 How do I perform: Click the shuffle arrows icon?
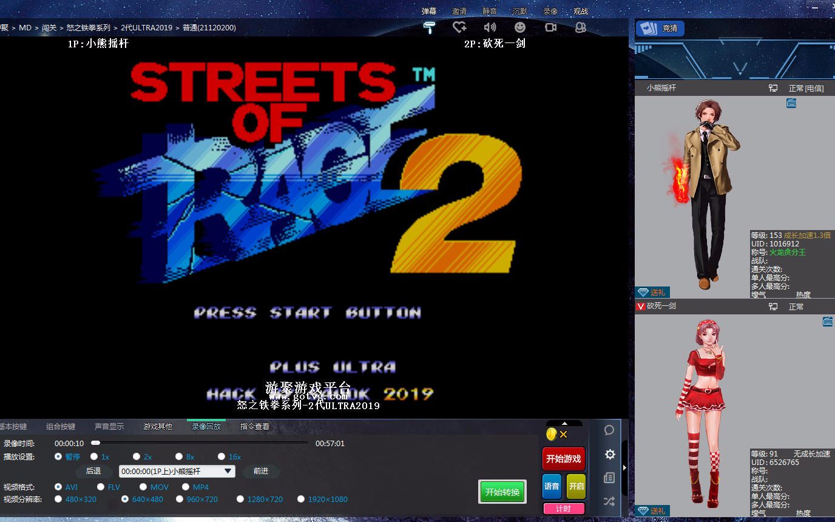click(609, 501)
